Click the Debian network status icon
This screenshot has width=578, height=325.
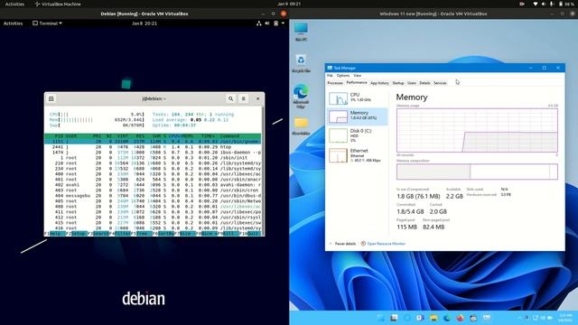pyautogui.click(x=259, y=23)
